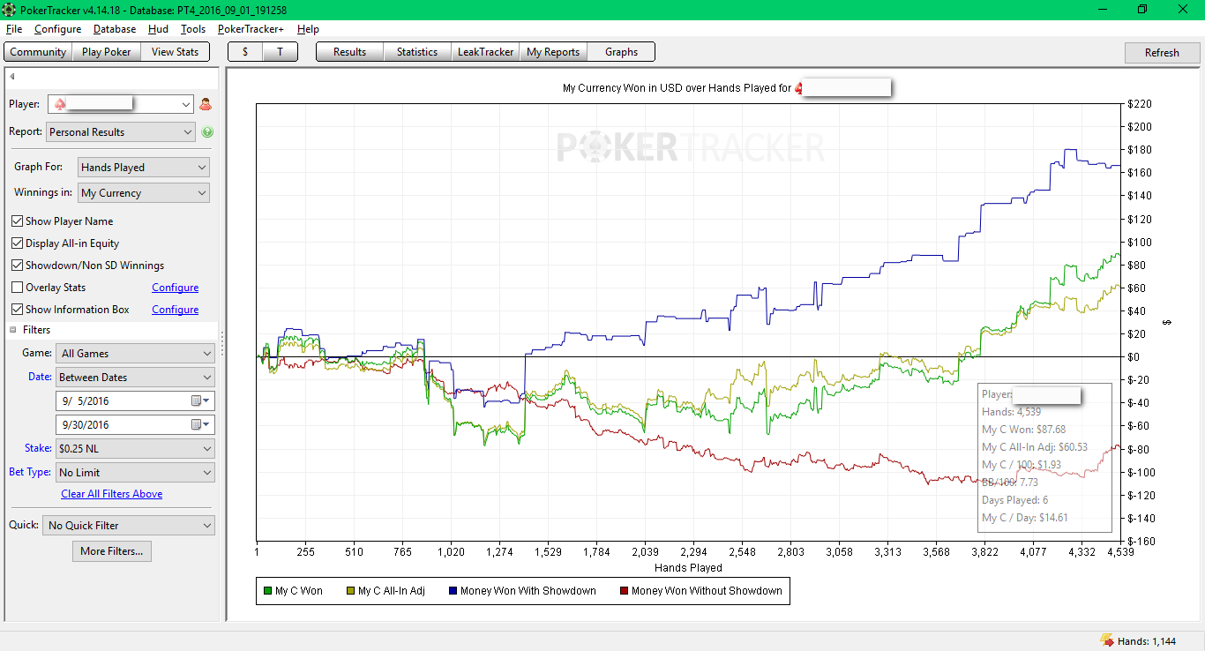1205x651 pixels.
Task: Open the File menu
Action: click(x=14, y=29)
